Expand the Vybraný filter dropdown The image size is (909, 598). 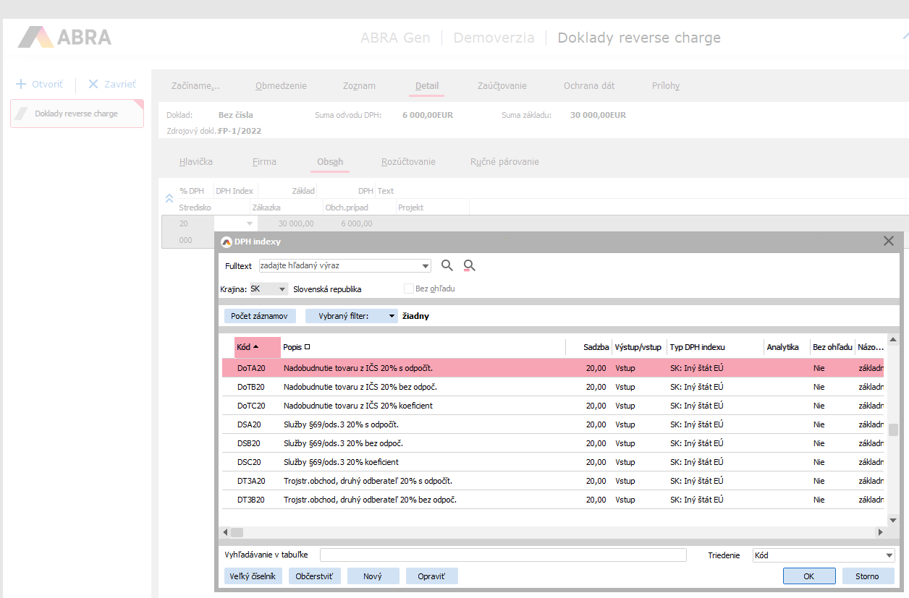click(x=392, y=316)
